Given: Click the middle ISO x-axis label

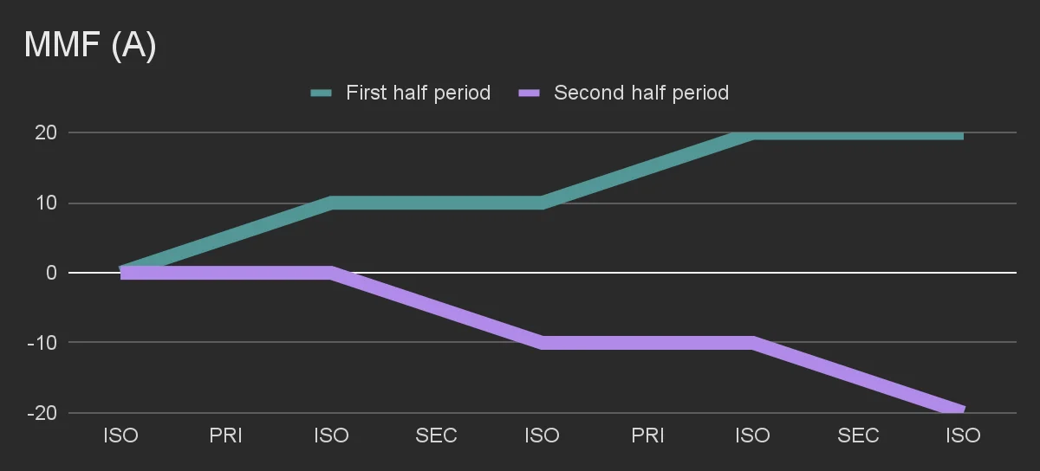Looking at the screenshot, I should coord(542,436).
